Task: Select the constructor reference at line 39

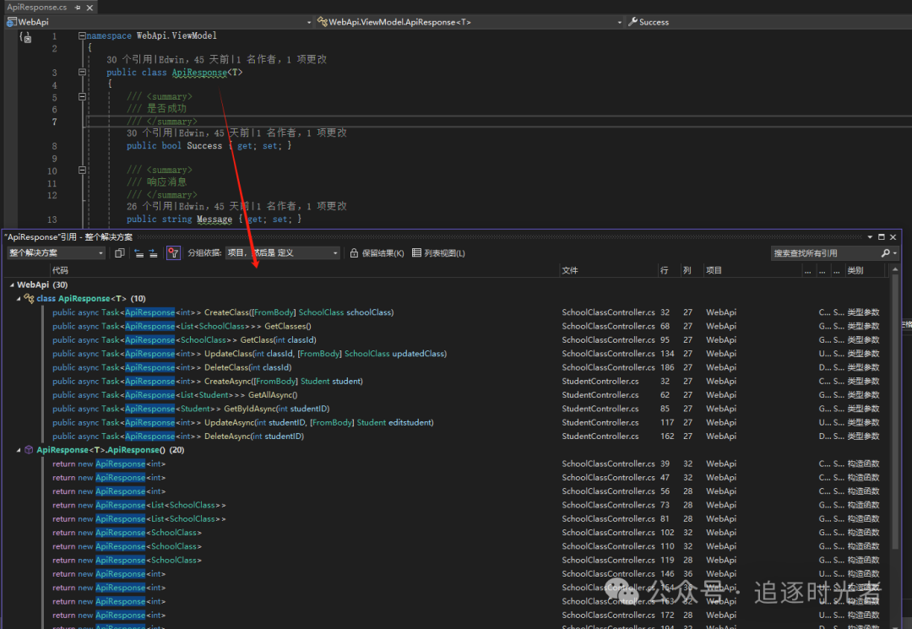Action: (x=466, y=464)
